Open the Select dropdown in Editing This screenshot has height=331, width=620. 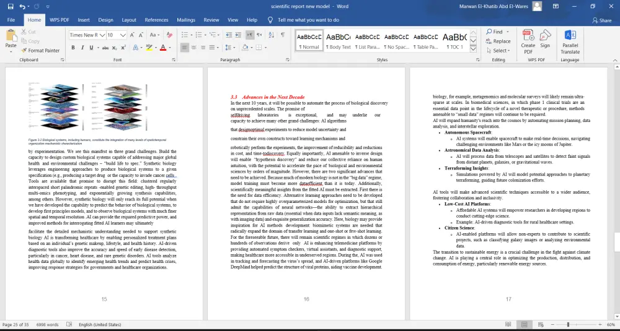[498, 51]
